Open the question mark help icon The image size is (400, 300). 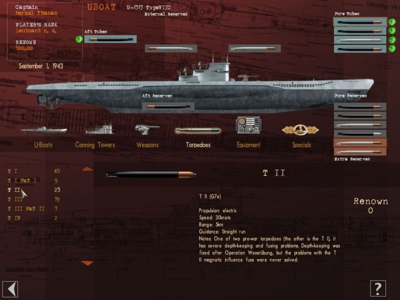point(378,288)
